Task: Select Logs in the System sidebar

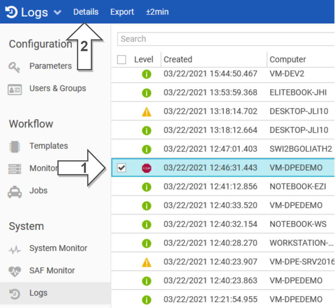Action: tap(38, 293)
